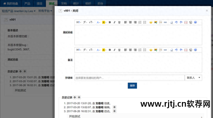Toggle underline in 测试总结 editor toolbar
Viewport: 213px width, 118px height.
click(x=119, y=22)
